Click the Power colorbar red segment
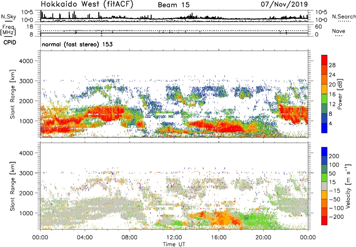This screenshot has width=356, height=247. click(x=324, y=60)
